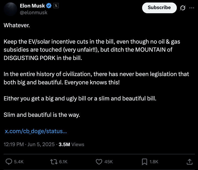Open the three-dot more options menu

192,8
